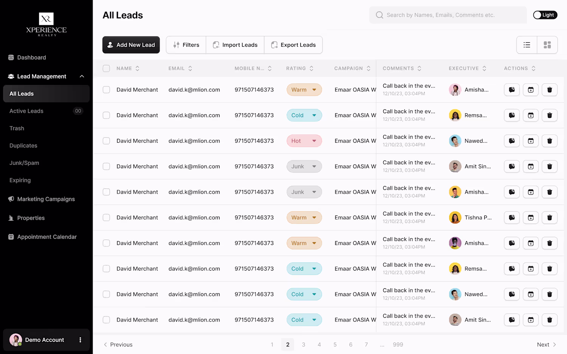Check the box for the first lead row
The image size is (567, 354).
click(106, 90)
